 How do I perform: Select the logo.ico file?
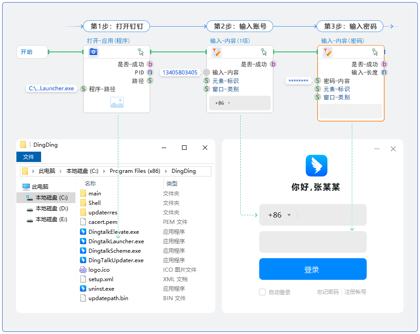[x=99, y=270]
